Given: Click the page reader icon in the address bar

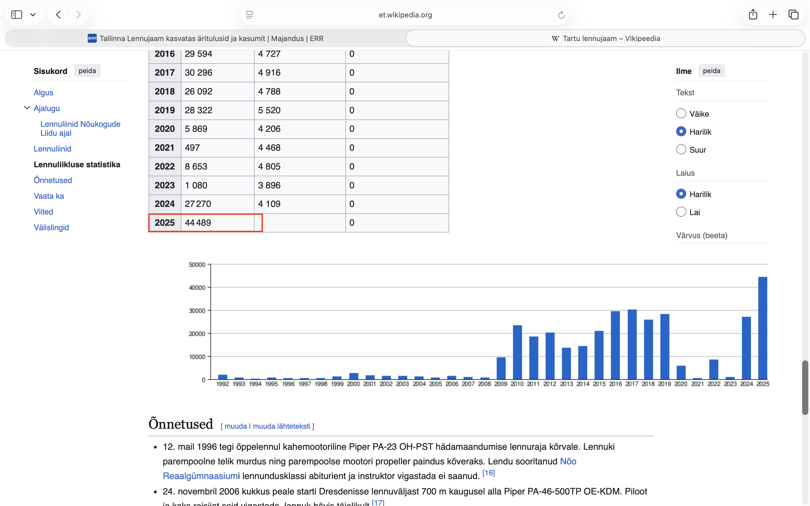Looking at the screenshot, I should pos(250,15).
